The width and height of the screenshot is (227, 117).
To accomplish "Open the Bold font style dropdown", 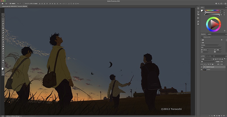I will 211,47.
